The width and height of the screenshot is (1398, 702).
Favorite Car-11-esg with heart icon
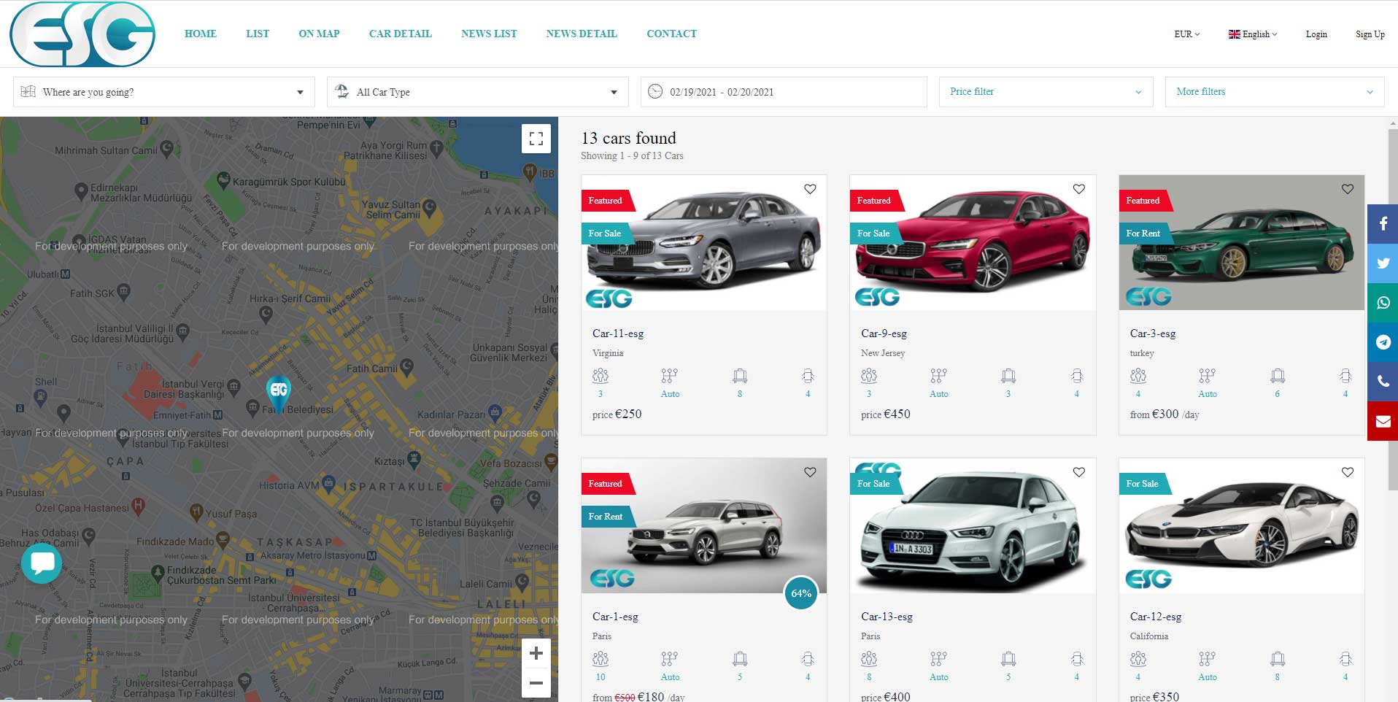point(810,189)
